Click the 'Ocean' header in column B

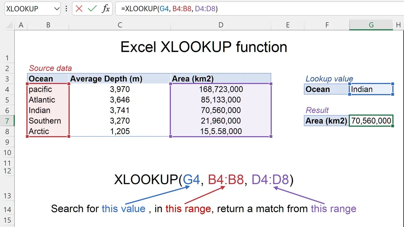(x=48, y=79)
